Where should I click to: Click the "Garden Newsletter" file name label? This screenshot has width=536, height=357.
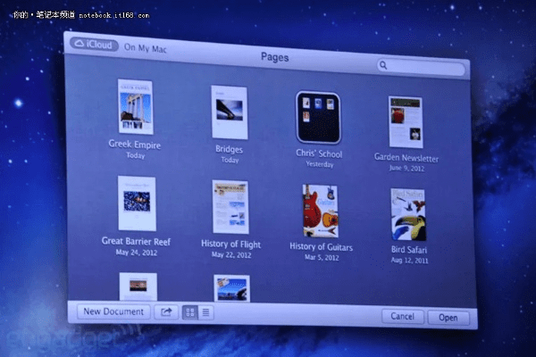[x=406, y=158]
